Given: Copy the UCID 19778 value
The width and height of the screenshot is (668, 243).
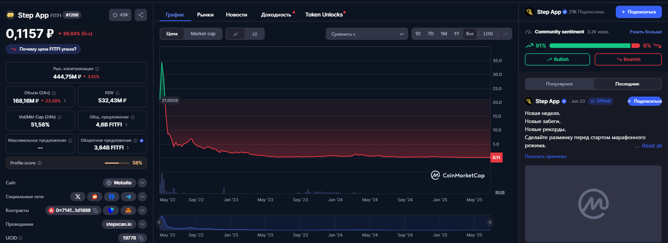Looking at the screenshot, I should [141, 238].
